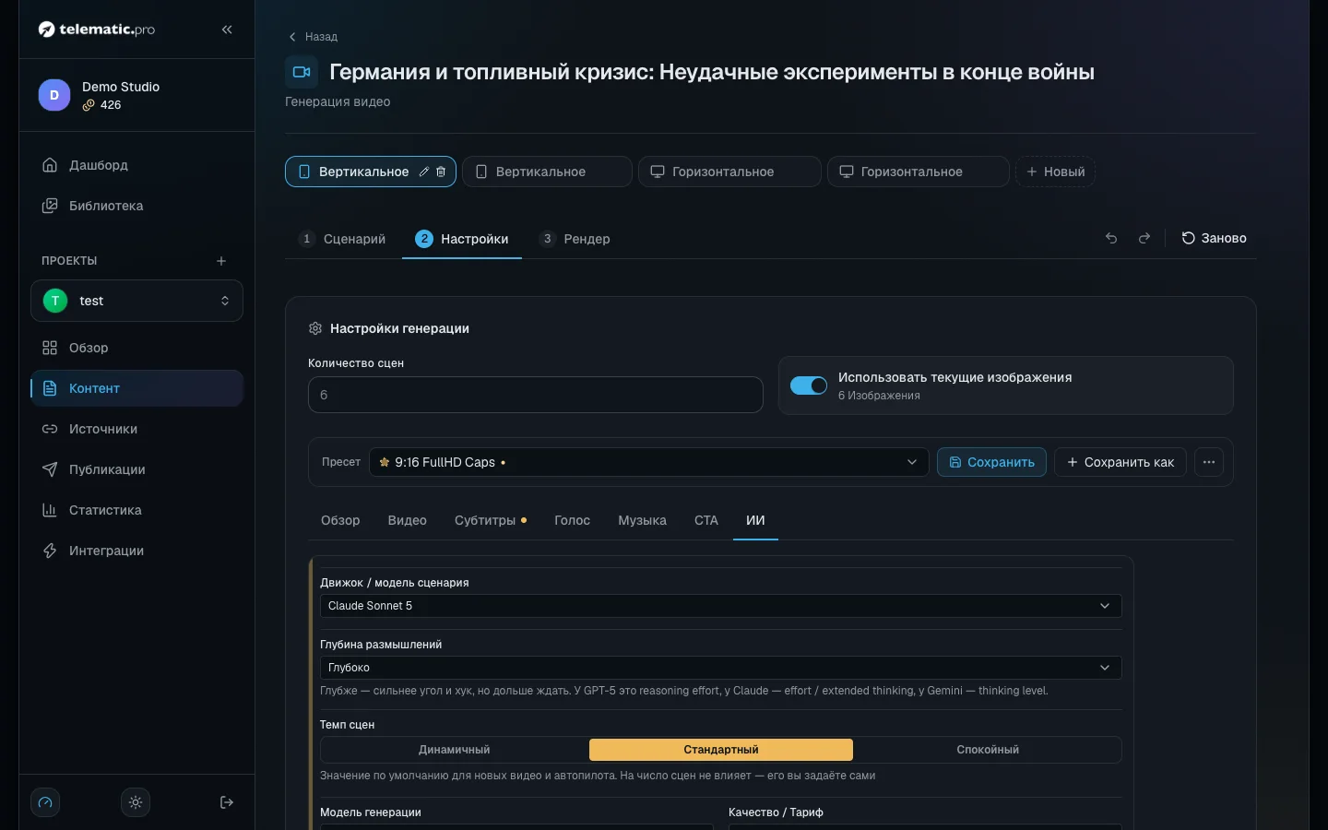
Task: Switch theme with the sun icon
Action: point(136,802)
